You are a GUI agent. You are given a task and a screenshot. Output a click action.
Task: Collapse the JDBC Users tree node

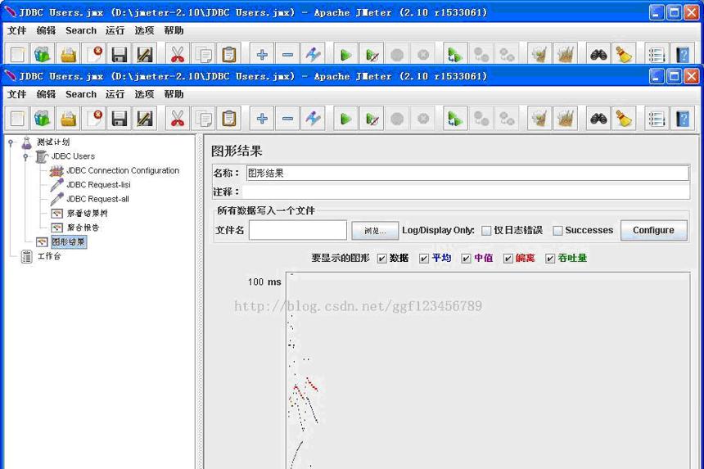(x=25, y=156)
